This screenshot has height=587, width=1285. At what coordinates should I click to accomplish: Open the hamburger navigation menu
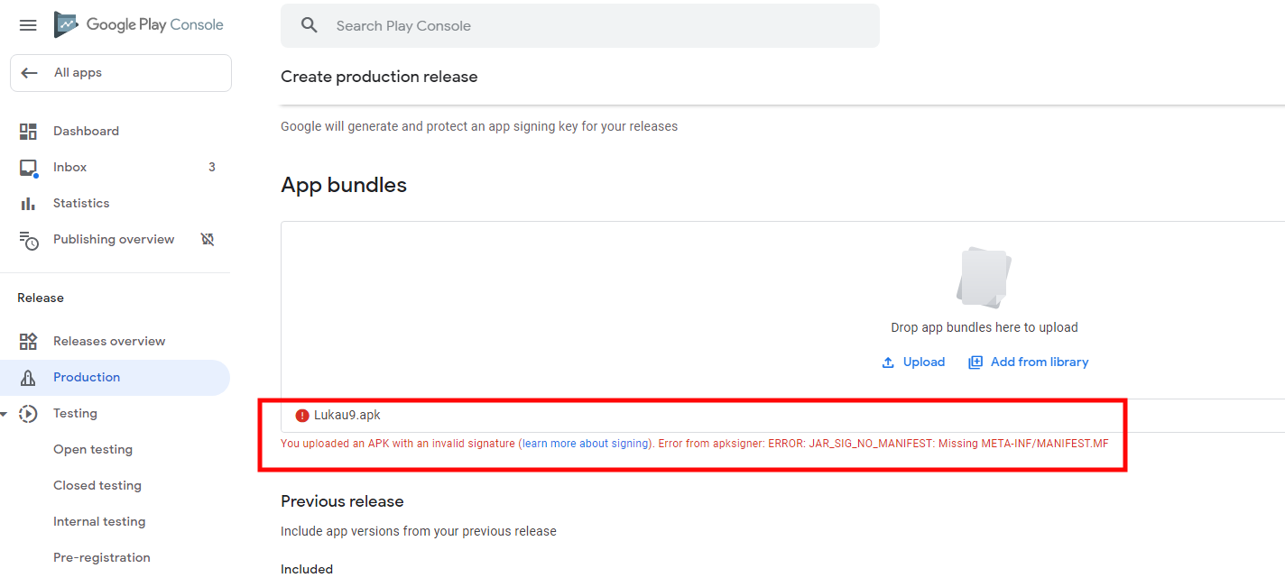[28, 25]
